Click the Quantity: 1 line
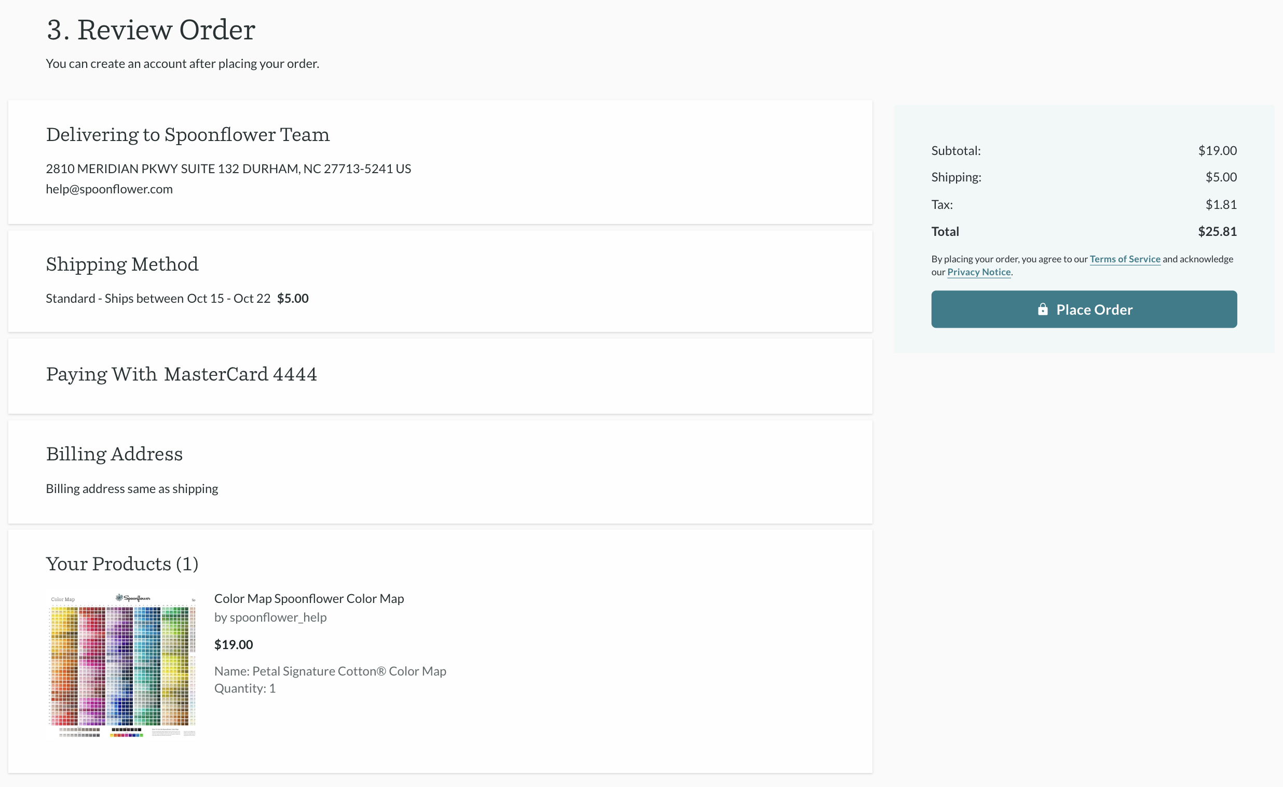This screenshot has width=1283, height=787. coord(245,688)
